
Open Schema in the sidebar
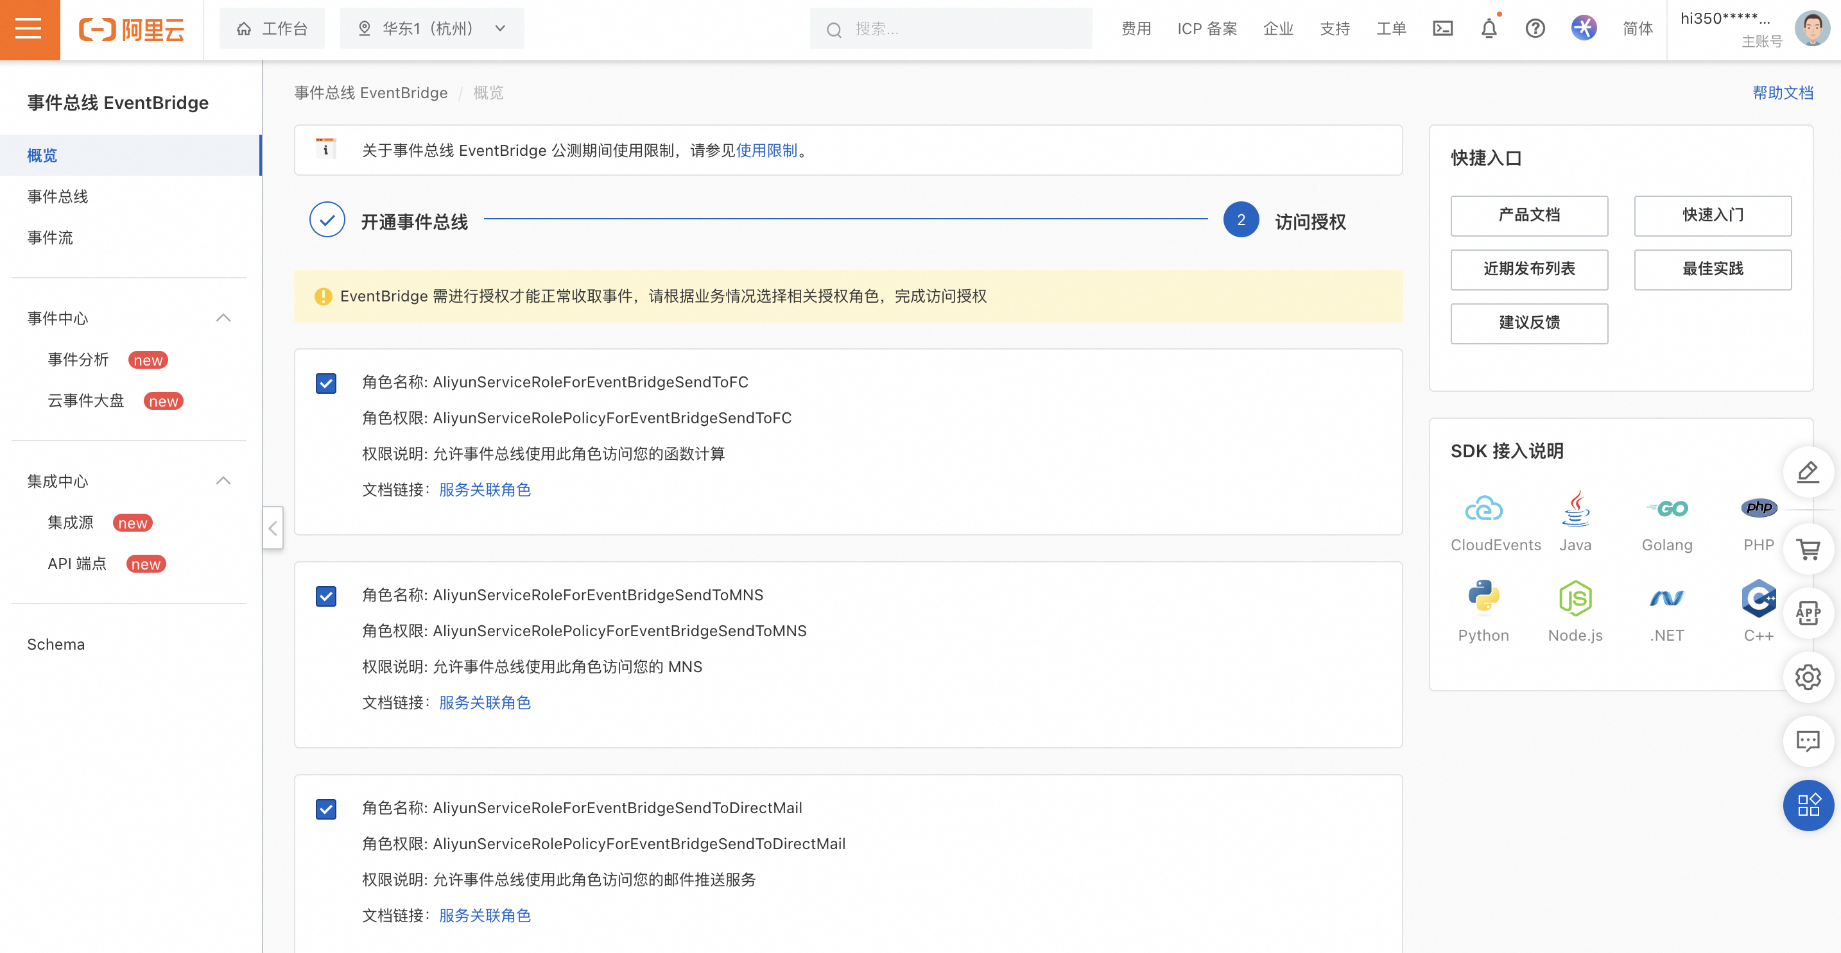[x=56, y=644]
